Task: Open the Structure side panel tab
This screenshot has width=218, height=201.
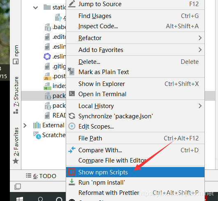Action: [16, 95]
